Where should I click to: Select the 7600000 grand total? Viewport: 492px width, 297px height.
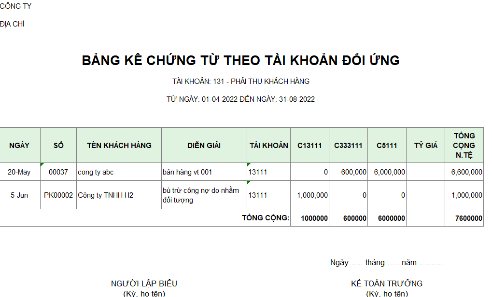(464, 218)
